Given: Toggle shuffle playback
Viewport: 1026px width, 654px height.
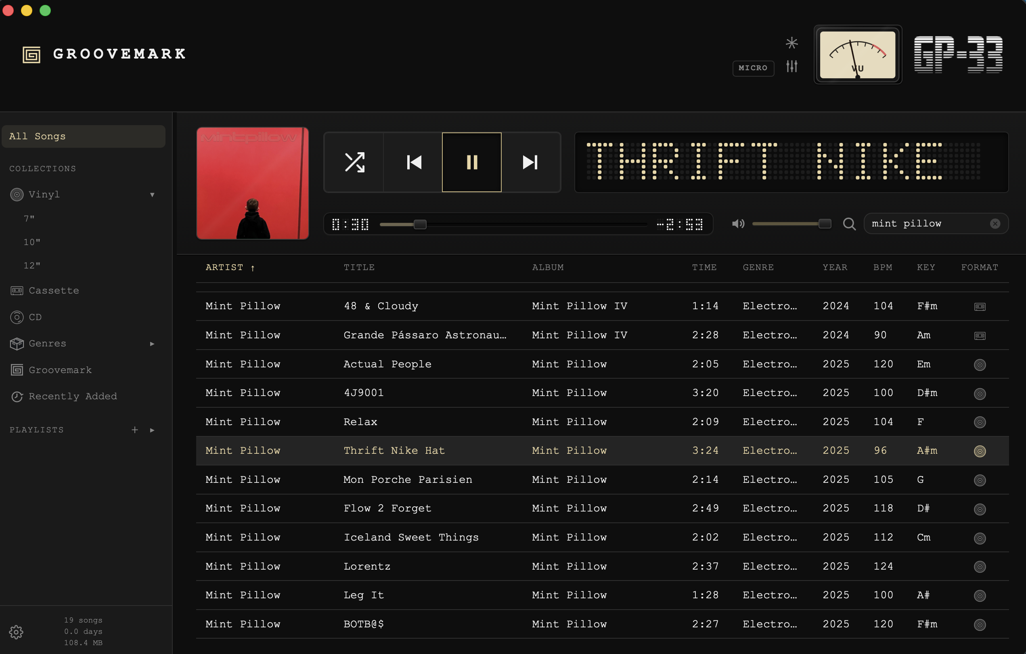Looking at the screenshot, I should (x=354, y=162).
